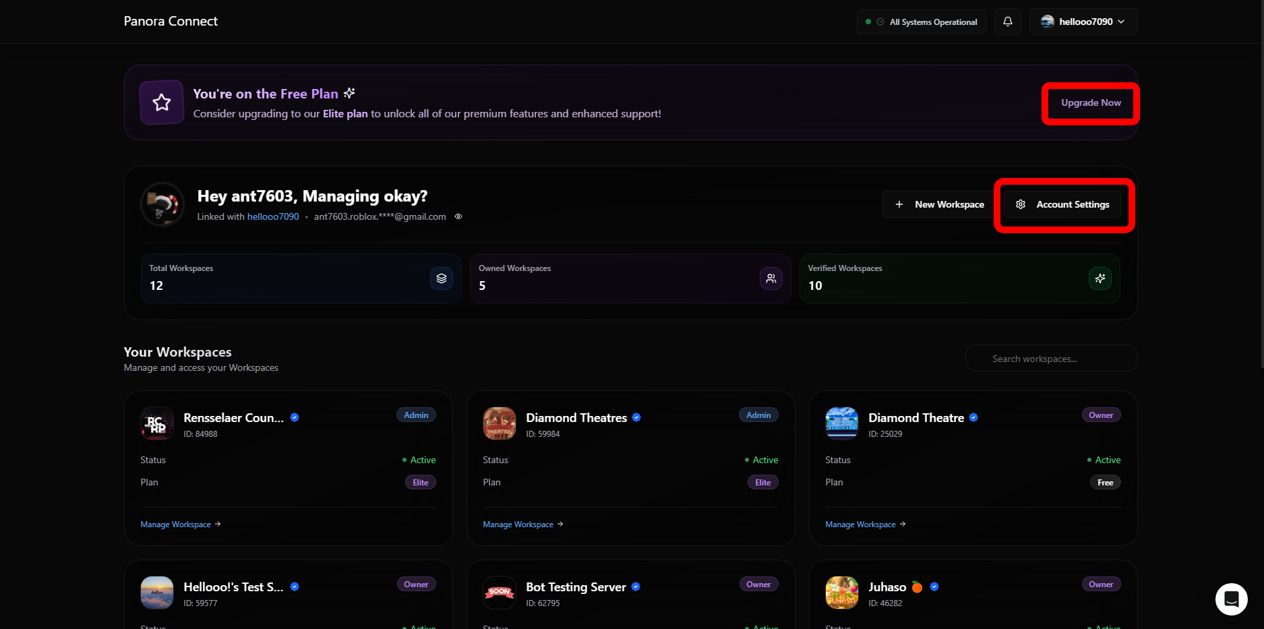
Task: Click the Owned Workspaces people icon
Action: click(x=771, y=278)
